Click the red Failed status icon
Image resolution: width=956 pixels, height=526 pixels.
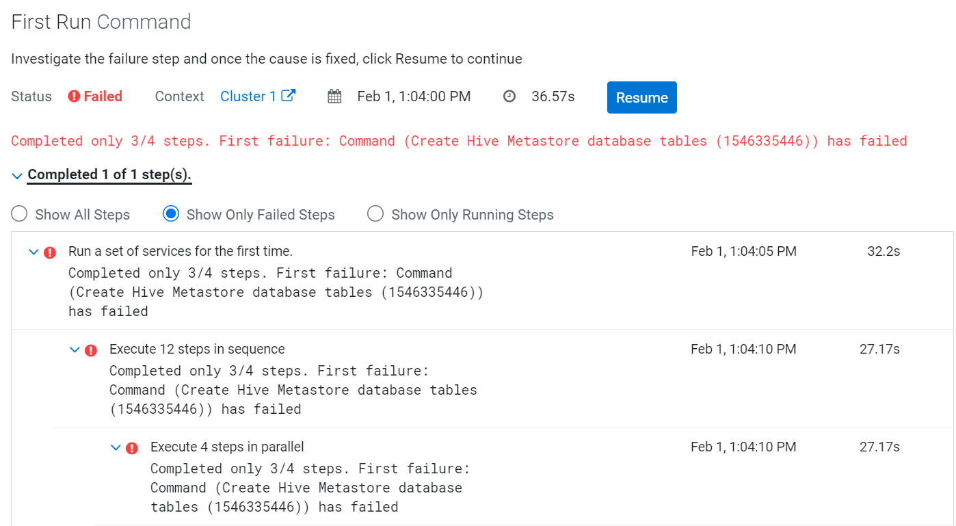74,96
